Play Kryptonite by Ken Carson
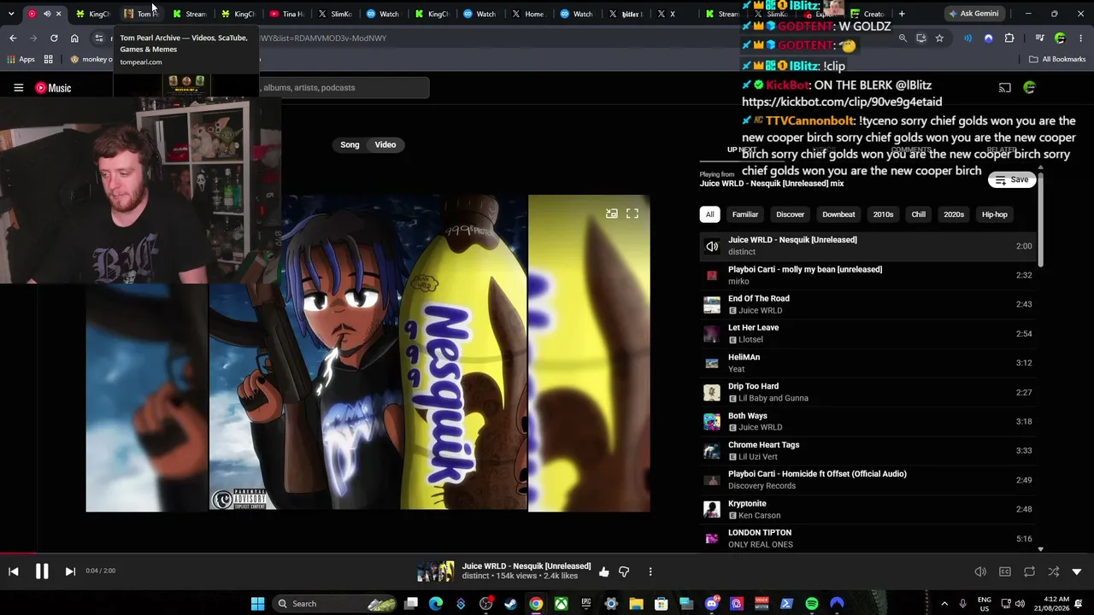This screenshot has width=1094, height=615. 868,509
